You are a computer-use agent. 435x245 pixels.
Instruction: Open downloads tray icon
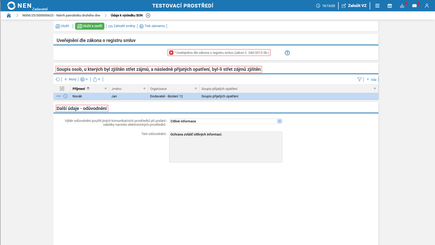tap(402, 6)
